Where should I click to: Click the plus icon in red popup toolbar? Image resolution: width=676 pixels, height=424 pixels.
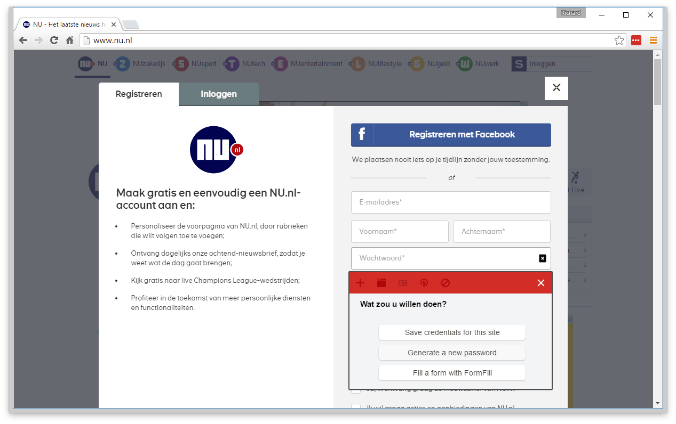(360, 283)
